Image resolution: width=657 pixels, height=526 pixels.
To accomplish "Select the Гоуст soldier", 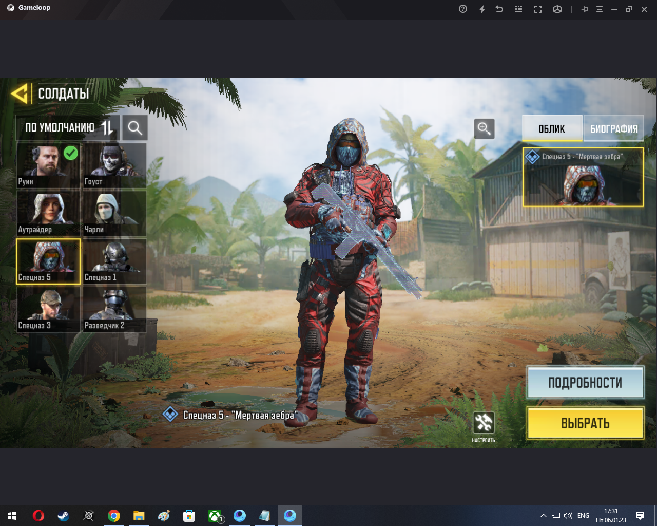I will [115, 165].
